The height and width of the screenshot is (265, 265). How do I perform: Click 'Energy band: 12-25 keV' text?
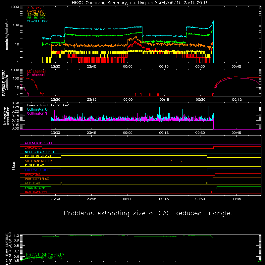tap(48, 105)
